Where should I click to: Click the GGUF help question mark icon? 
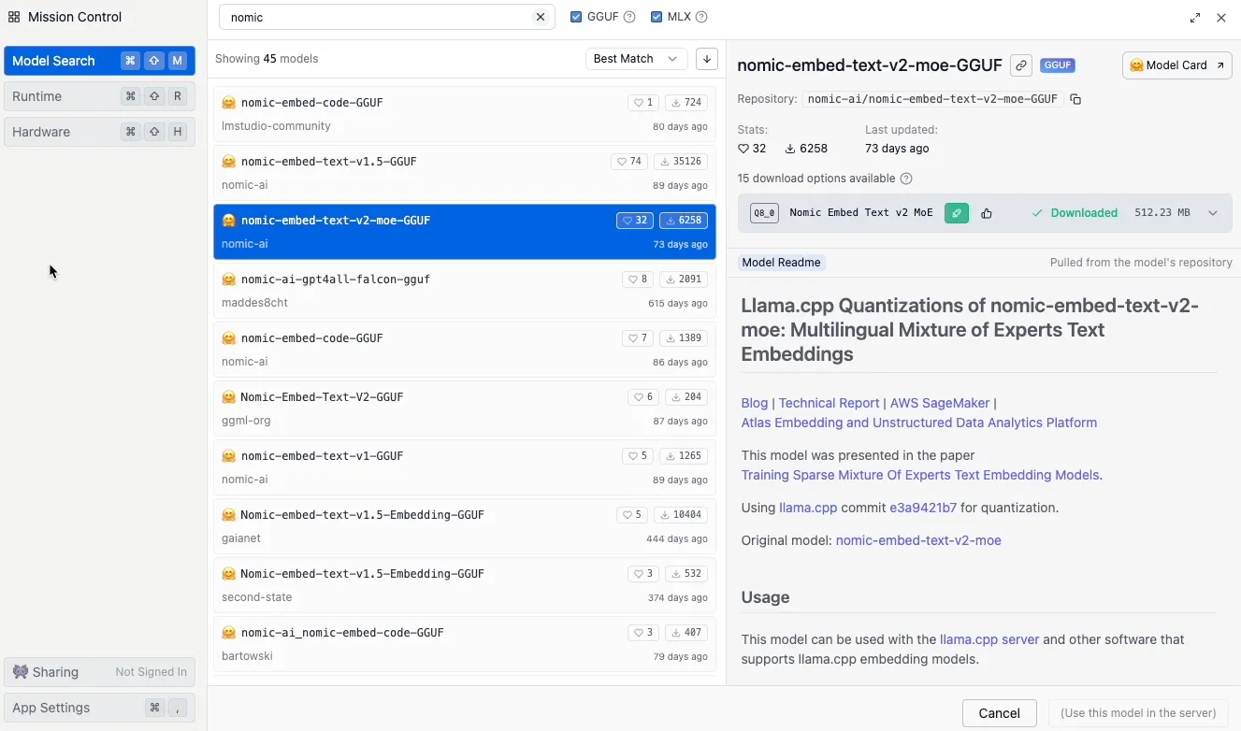click(x=629, y=17)
